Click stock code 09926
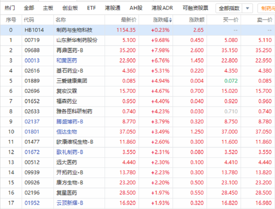275x209 pixels. 32,182
